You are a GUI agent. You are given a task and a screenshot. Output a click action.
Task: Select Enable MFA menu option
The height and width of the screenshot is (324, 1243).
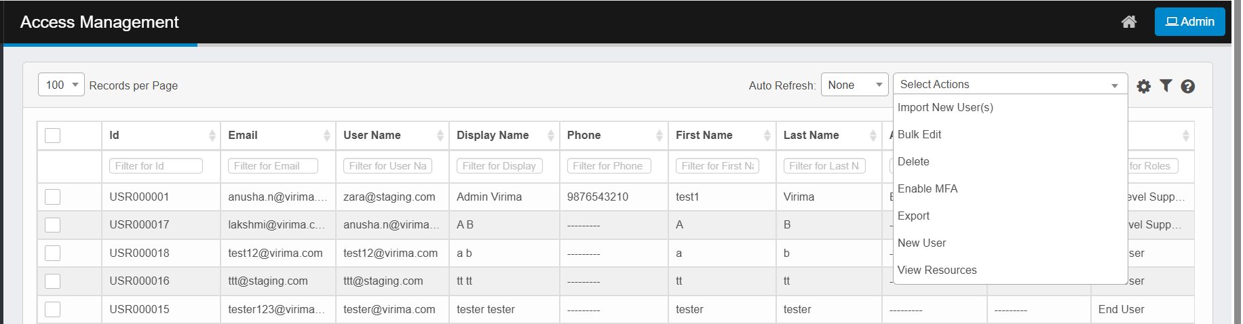tap(928, 188)
